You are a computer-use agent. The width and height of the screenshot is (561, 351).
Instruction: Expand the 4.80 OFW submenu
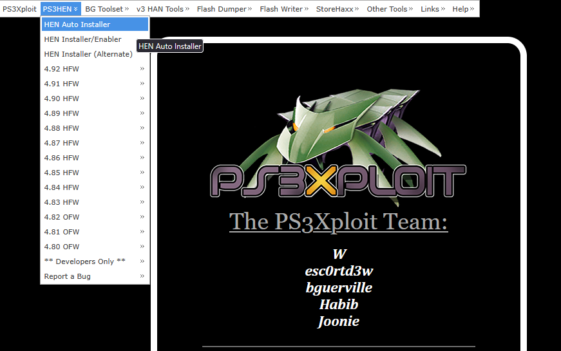[x=95, y=247]
